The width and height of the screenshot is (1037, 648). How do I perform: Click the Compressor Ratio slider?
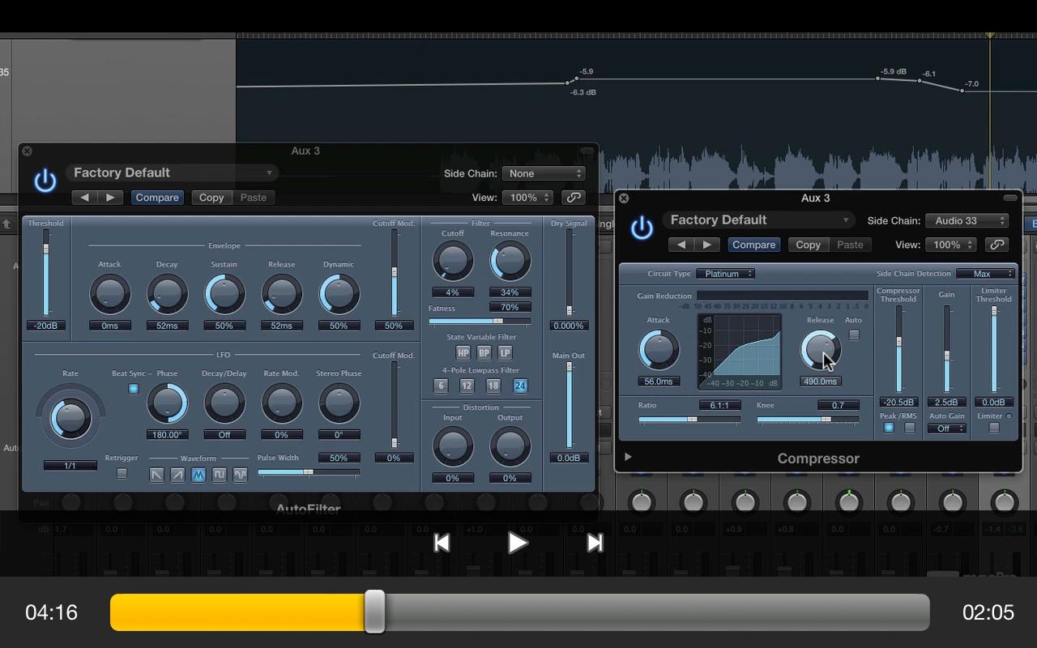[x=689, y=419]
